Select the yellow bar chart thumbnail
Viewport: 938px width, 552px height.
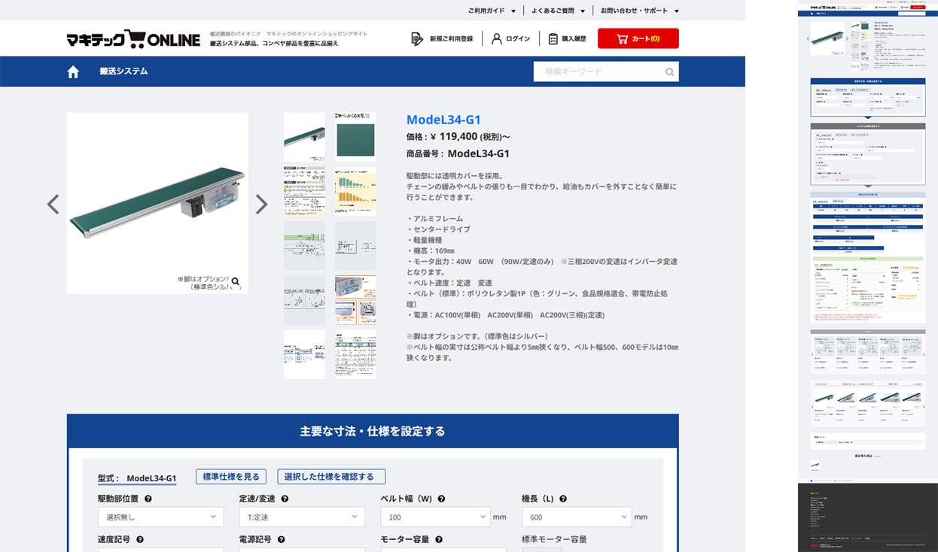coord(355,191)
